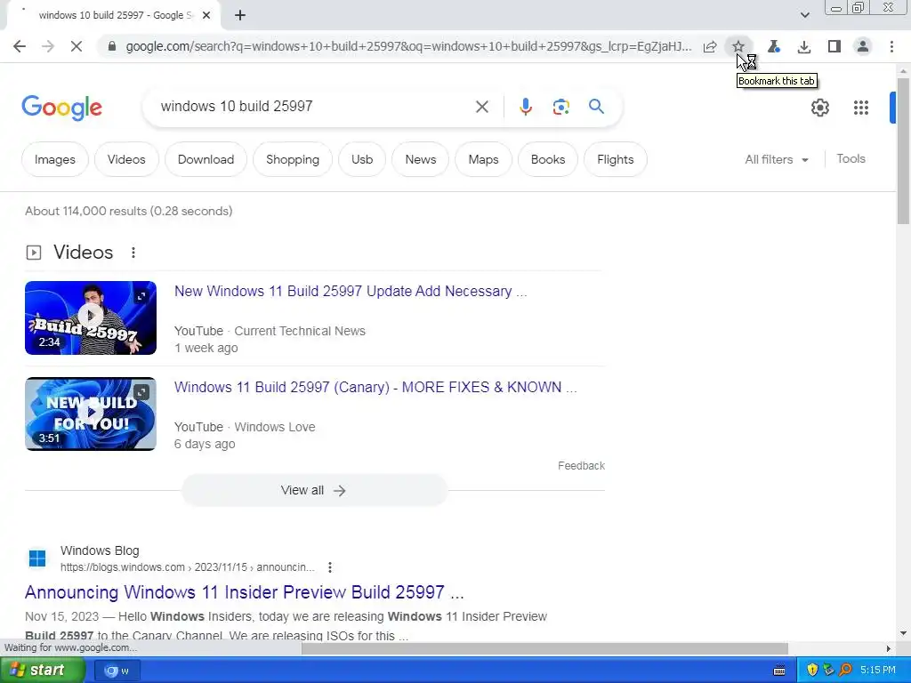911x683 pixels.
Task: Click the Windows Blog favicon
Action: [37, 558]
